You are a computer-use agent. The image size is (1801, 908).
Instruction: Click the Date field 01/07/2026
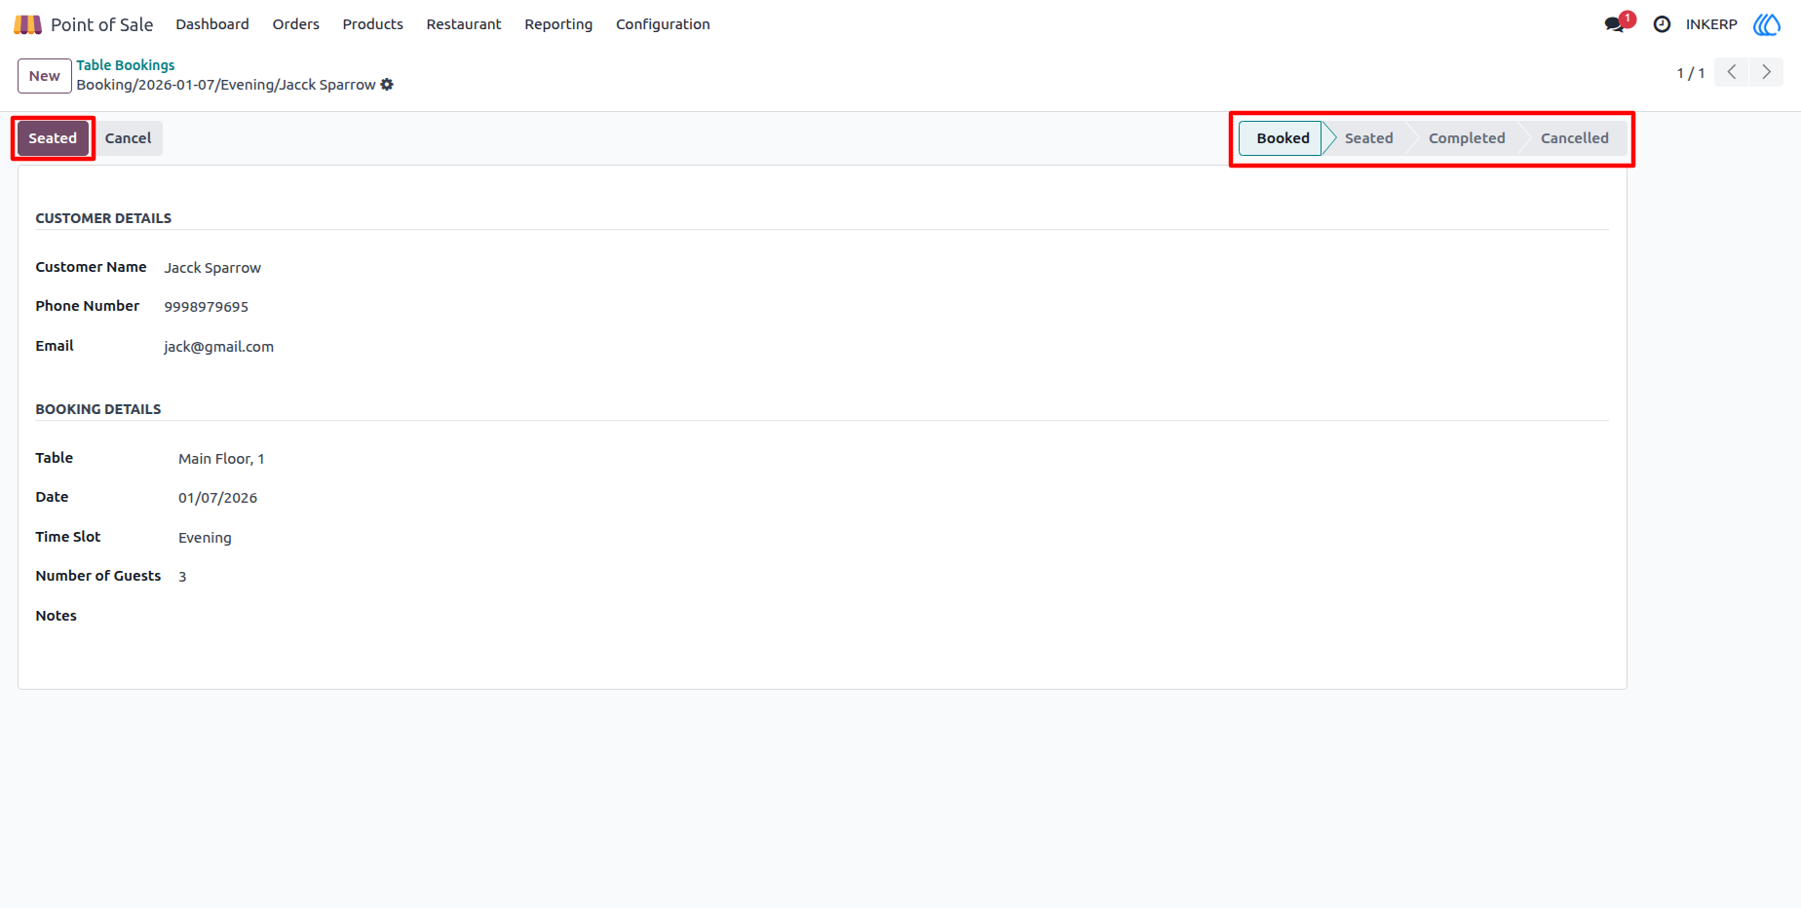(218, 498)
